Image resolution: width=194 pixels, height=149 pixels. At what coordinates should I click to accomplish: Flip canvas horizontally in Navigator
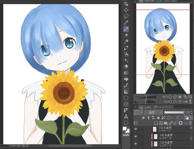185,102
